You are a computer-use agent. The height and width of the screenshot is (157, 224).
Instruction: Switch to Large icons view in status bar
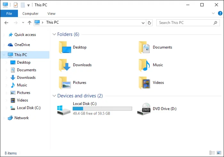tap(219, 153)
